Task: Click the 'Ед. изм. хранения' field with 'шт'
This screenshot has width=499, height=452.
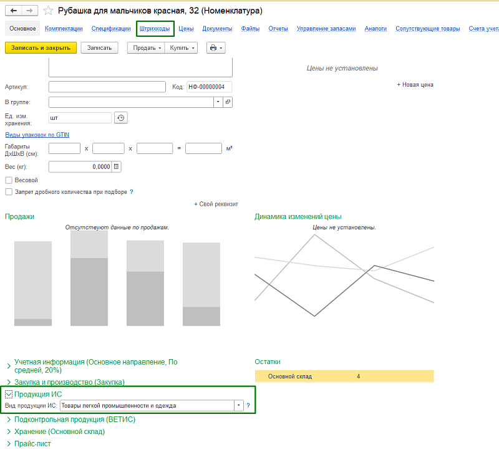Action: [80, 118]
